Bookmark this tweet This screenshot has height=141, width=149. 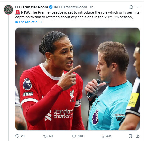click(x=130, y=136)
